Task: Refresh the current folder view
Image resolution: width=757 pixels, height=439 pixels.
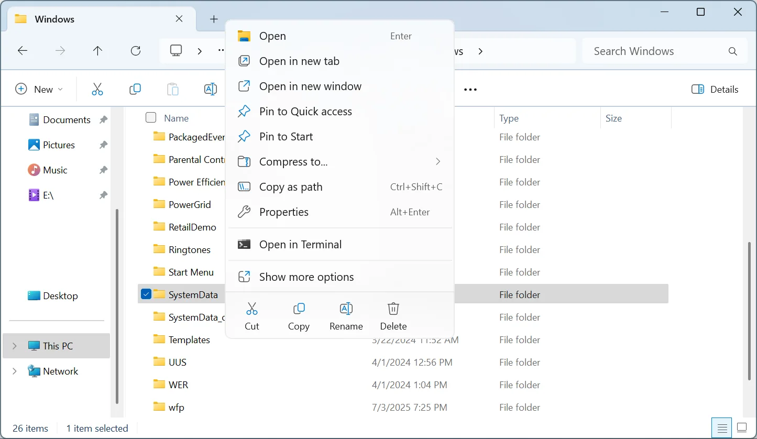Action: point(136,51)
